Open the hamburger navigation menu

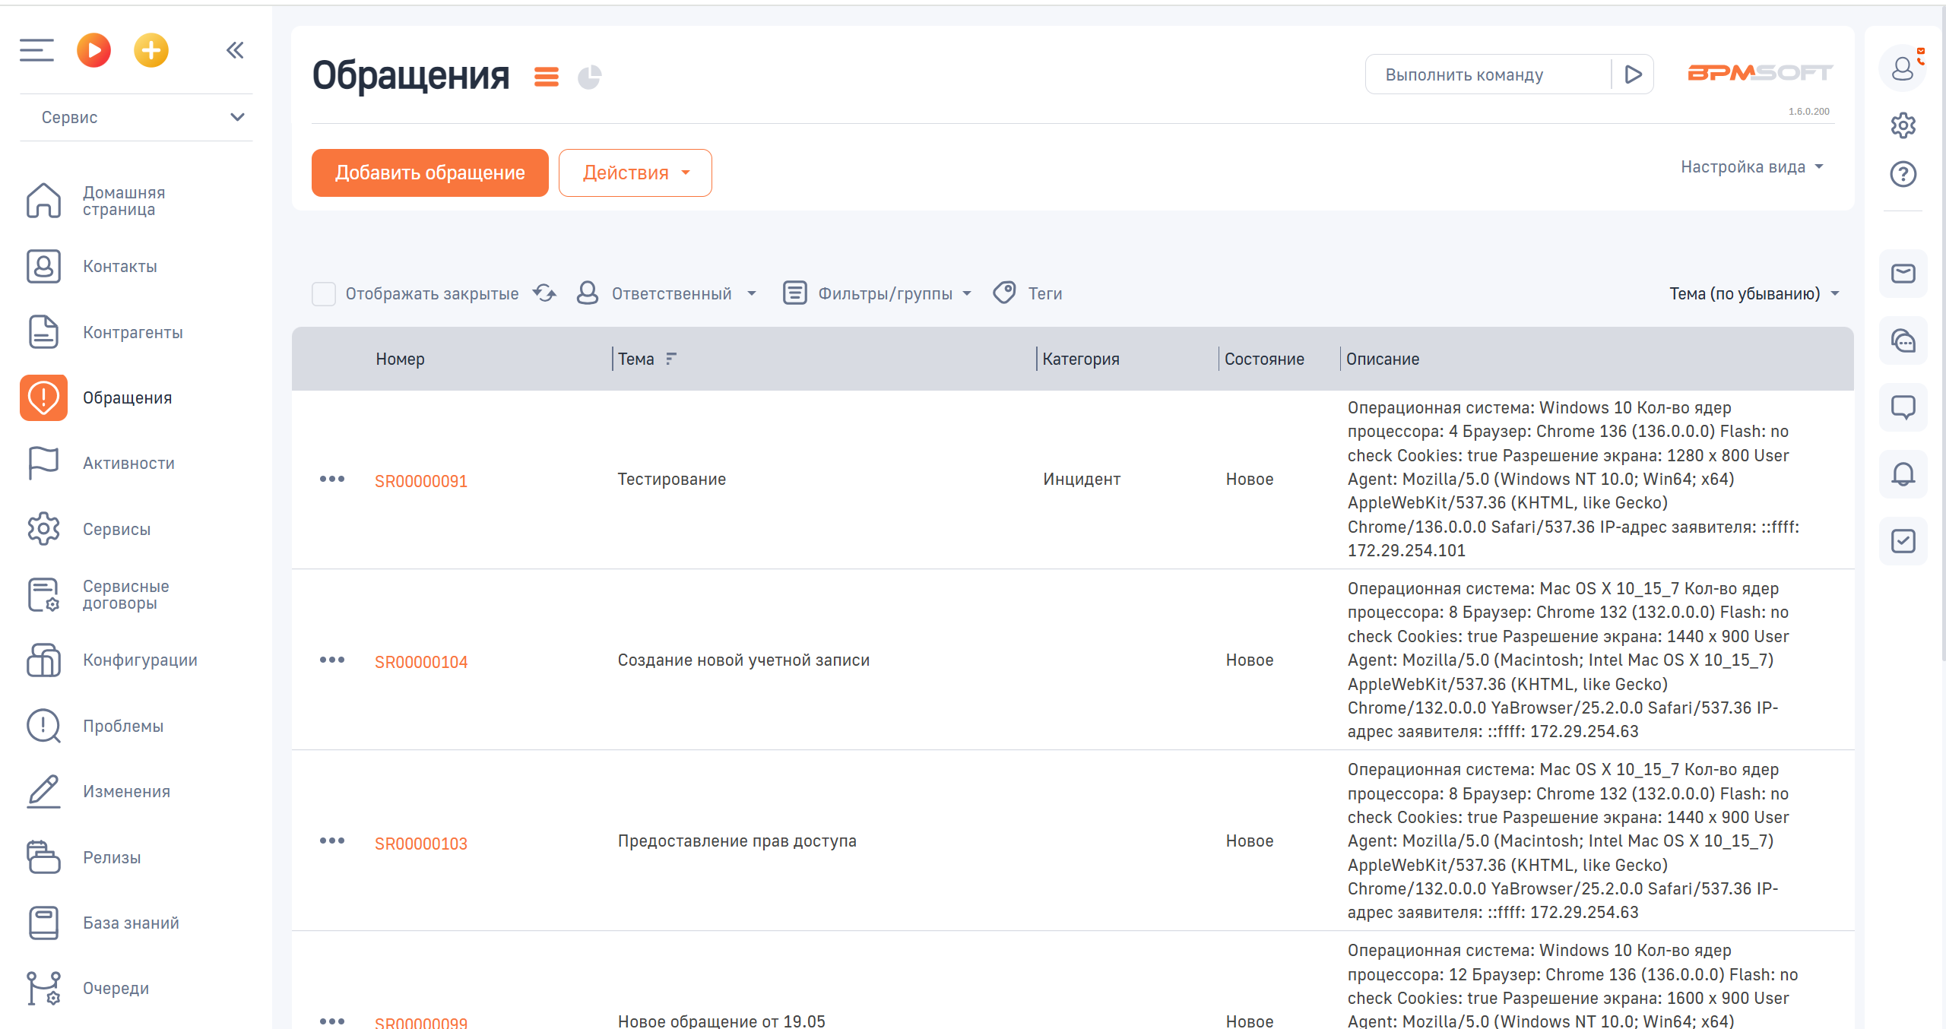(x=36, y=50)
